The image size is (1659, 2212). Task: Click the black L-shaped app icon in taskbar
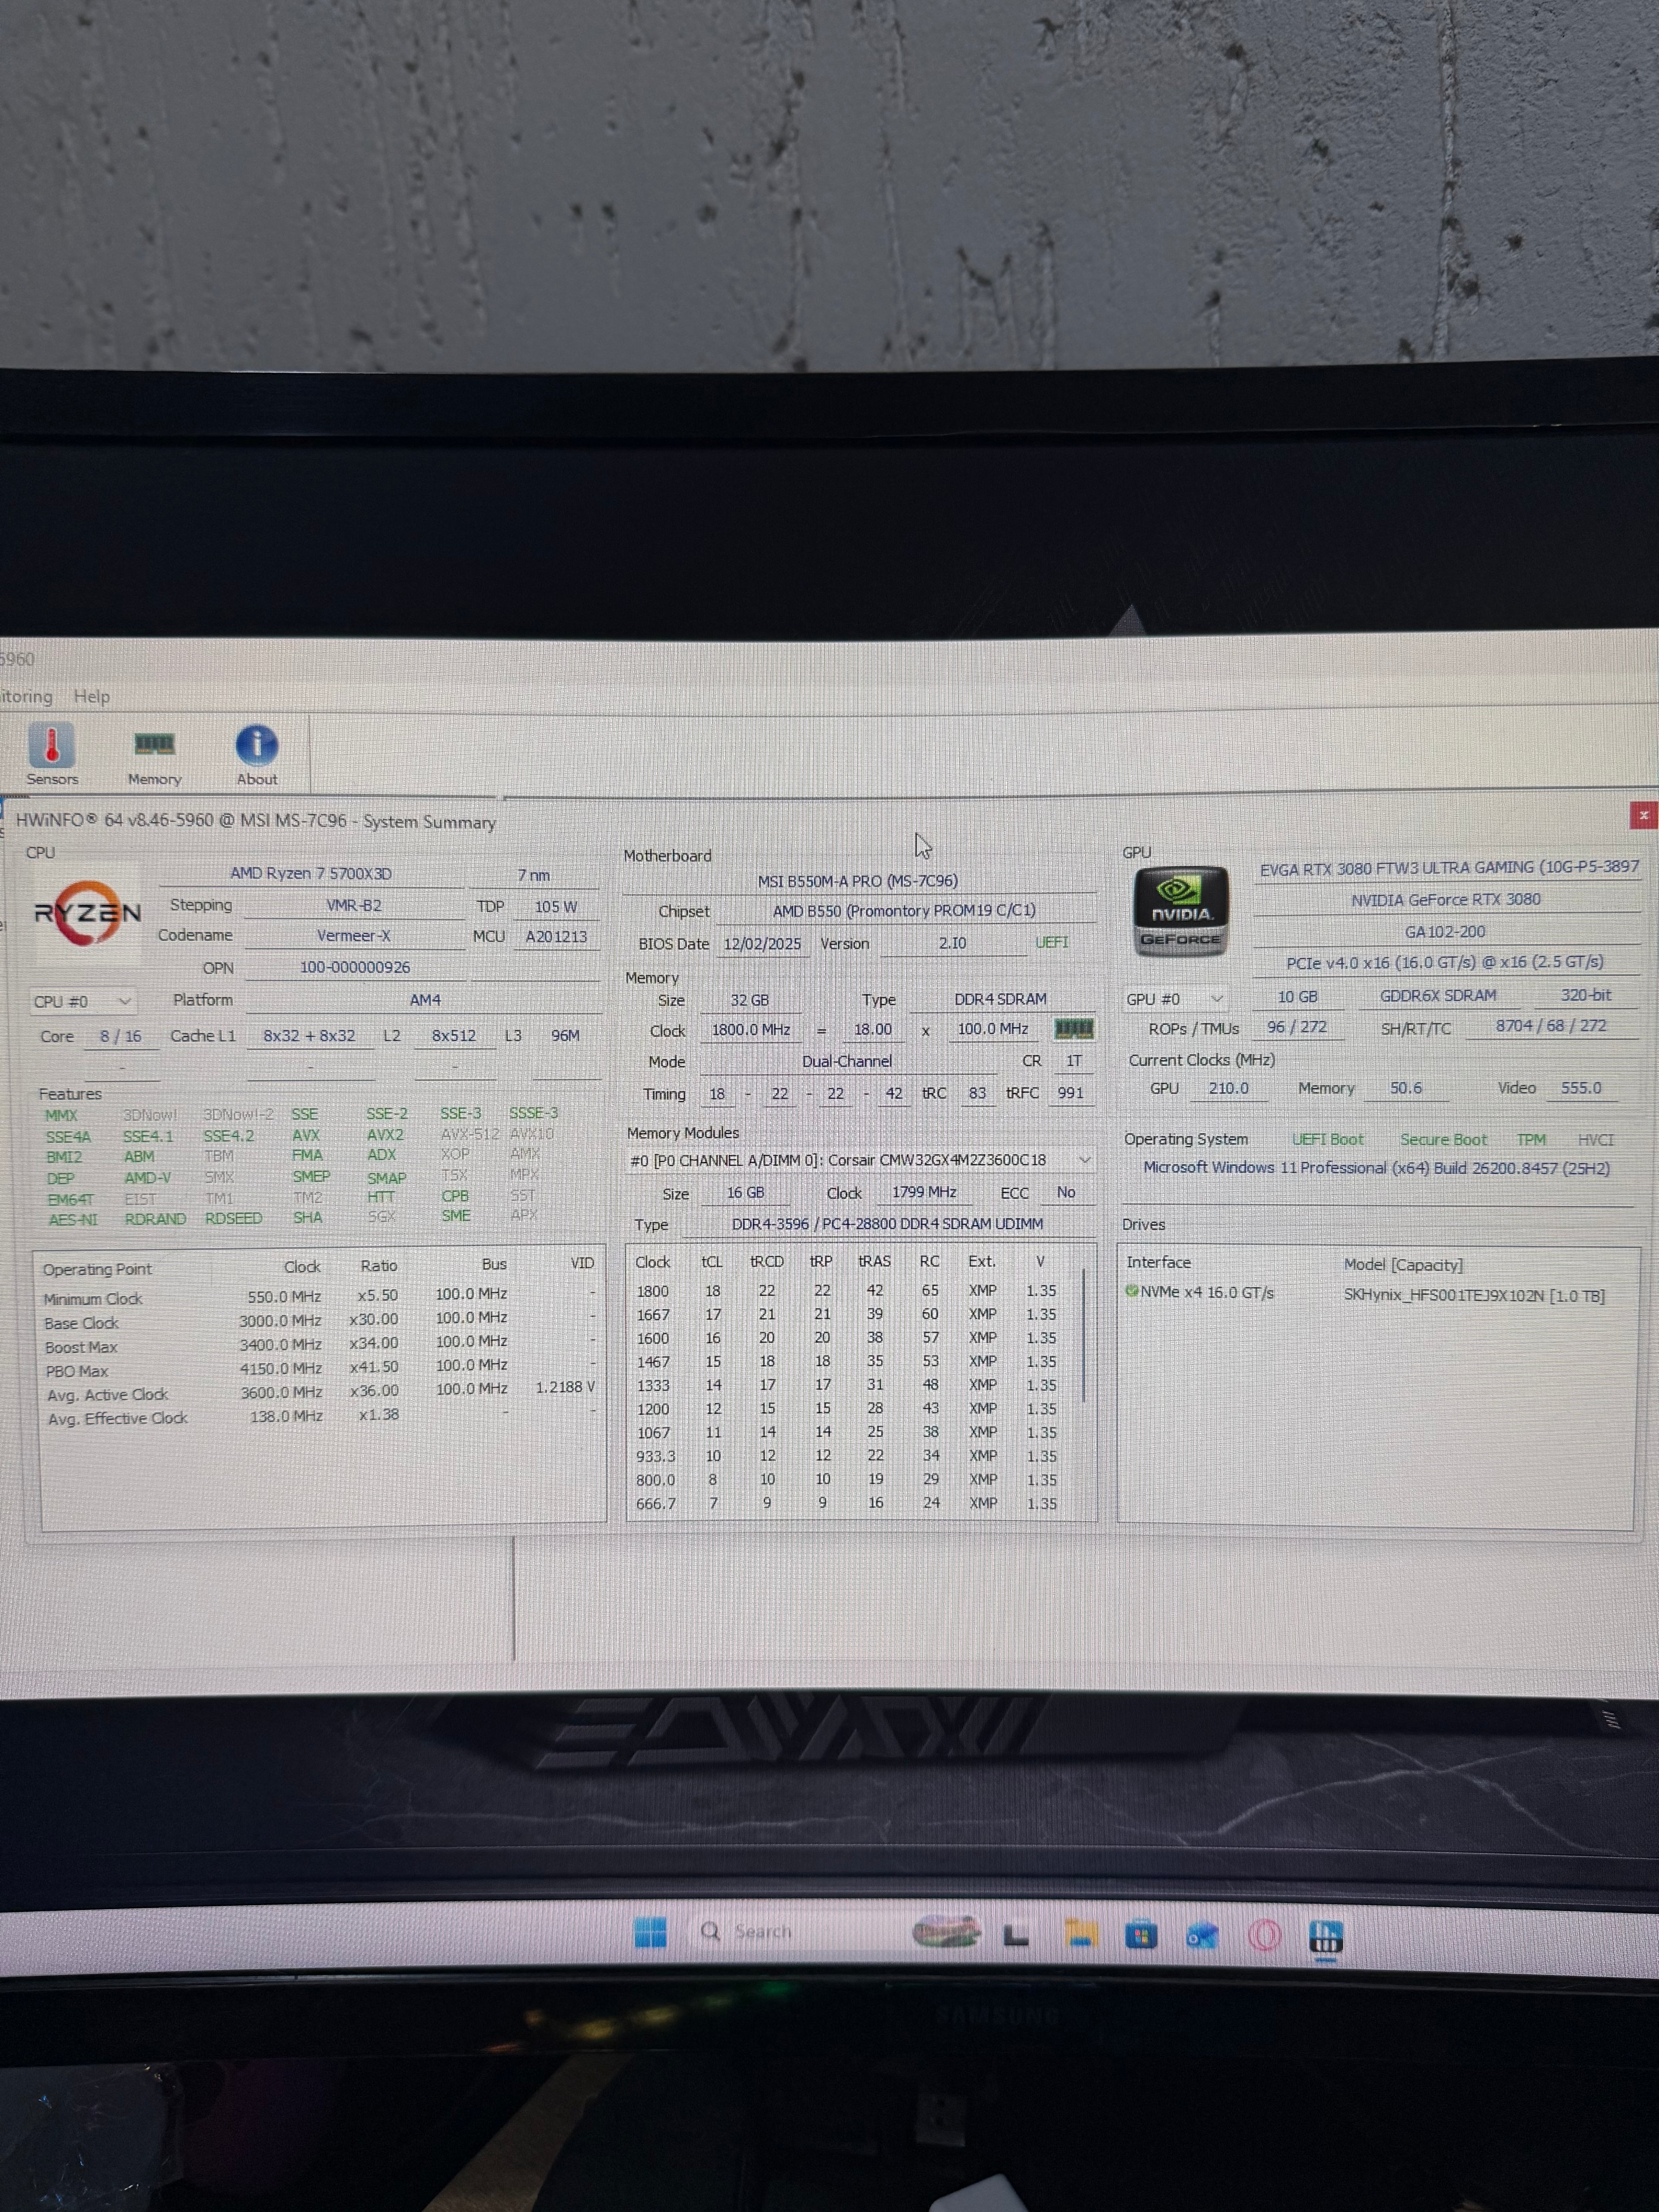[1016, 1936]
